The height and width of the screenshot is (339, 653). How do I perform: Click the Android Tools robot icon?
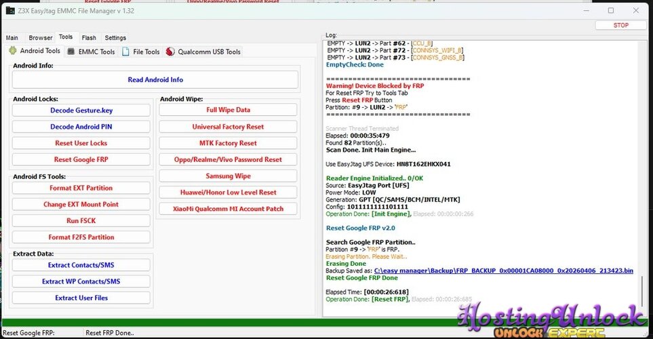pos(12,51)
